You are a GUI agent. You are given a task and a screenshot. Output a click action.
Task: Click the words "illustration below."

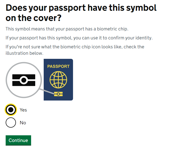tap(24, 53)
